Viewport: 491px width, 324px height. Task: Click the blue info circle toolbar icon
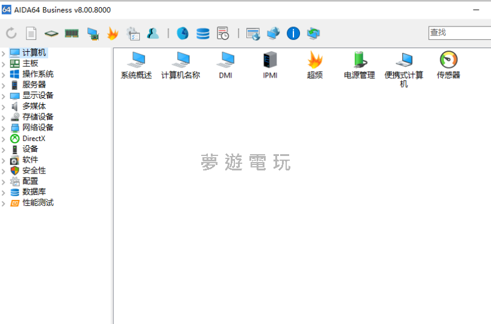tap(293, 34)
